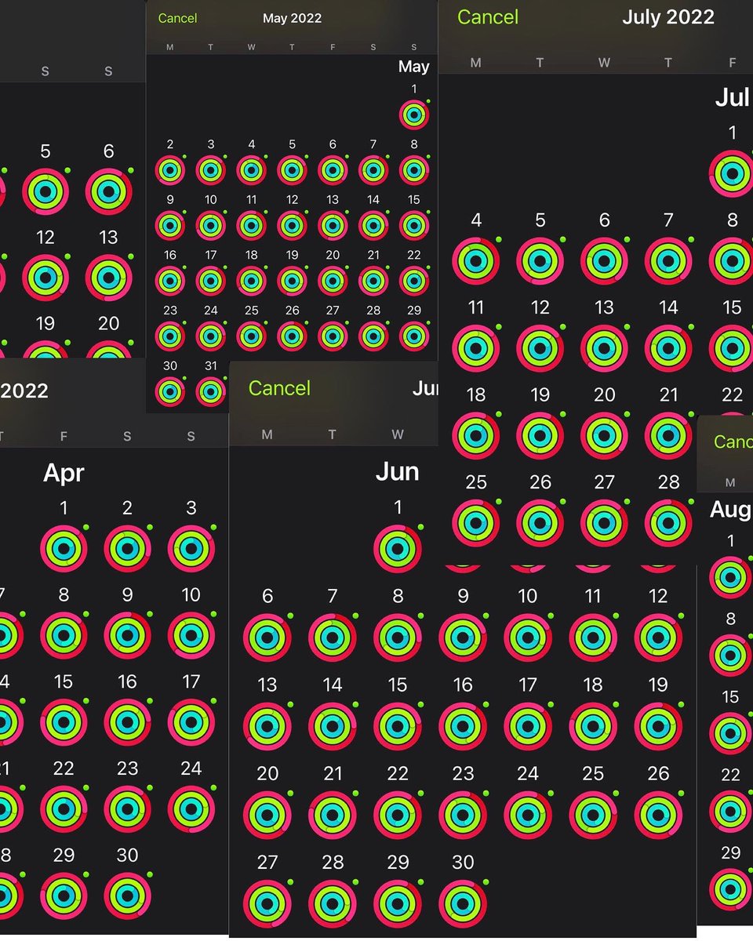View April 30 activity rings

127,896
